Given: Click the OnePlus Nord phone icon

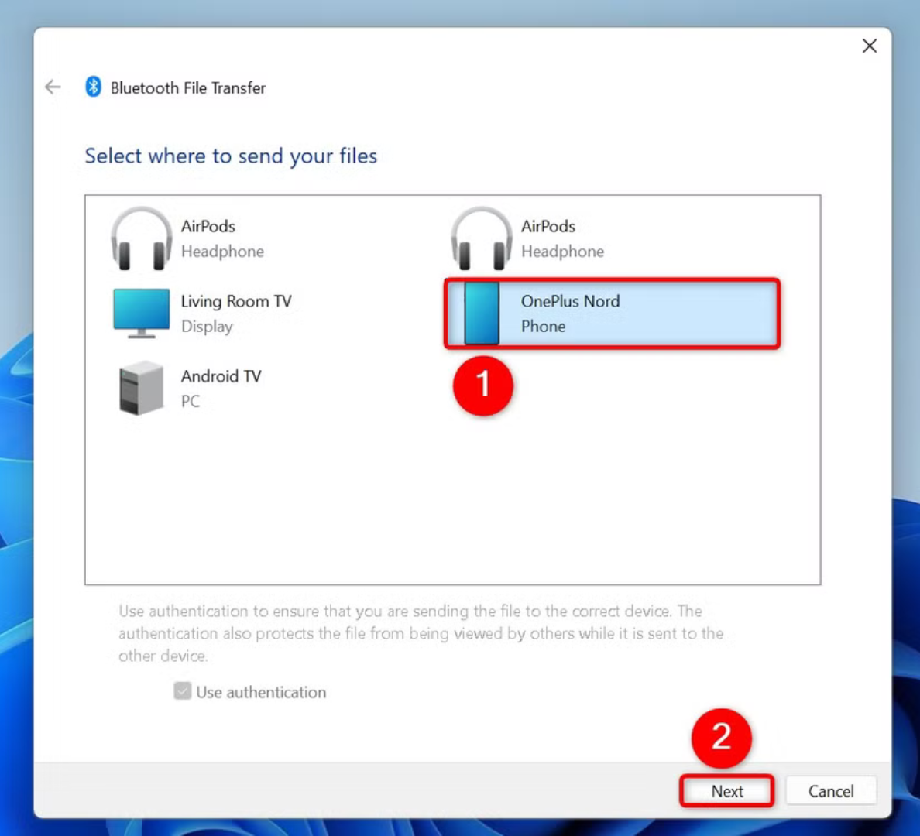Looking at the screenshot, I should coord(482,313).
